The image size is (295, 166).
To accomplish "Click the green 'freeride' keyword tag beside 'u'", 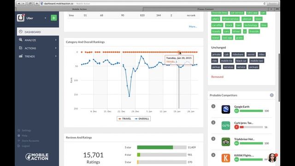I will point(254,31).
